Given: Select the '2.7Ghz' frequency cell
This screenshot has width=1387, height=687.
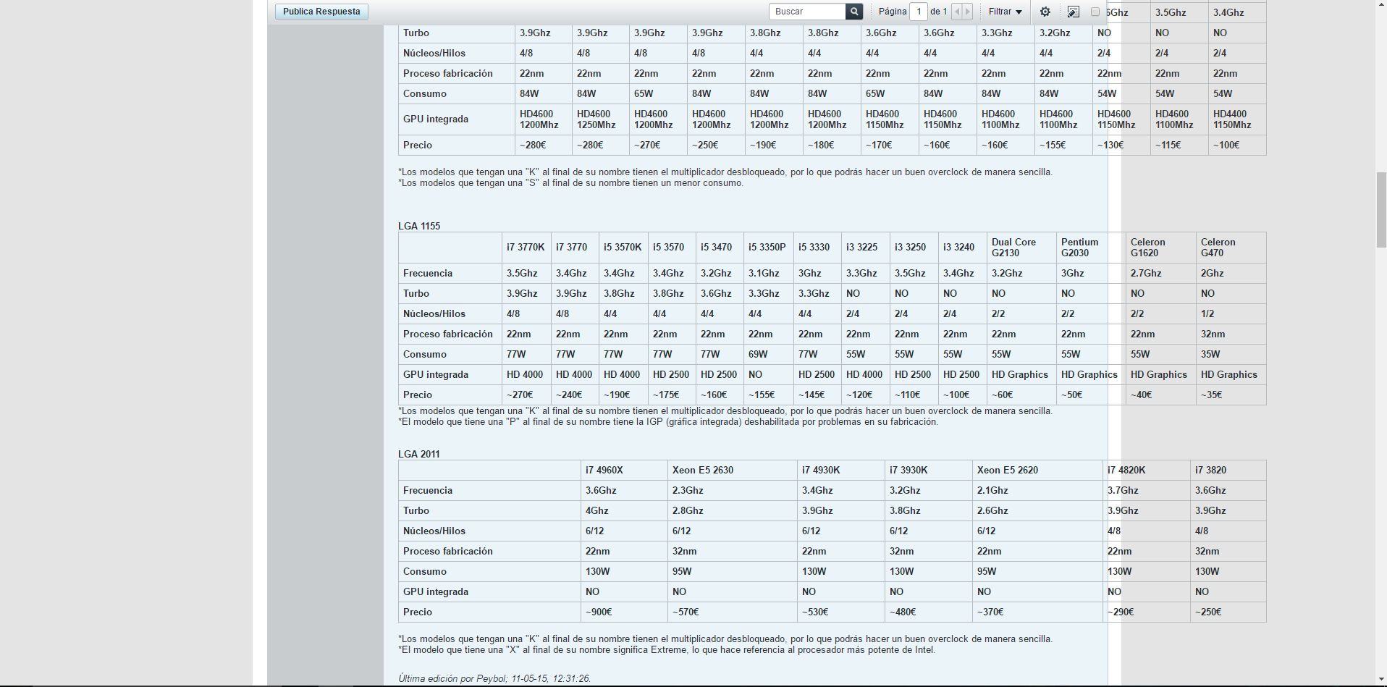Looking at the screenshot, I should (1160, 274).
